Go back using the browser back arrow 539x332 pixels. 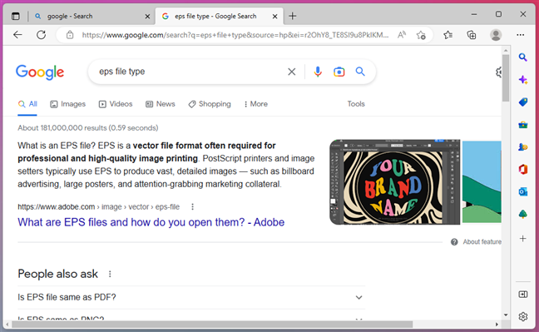click(17, 35)
